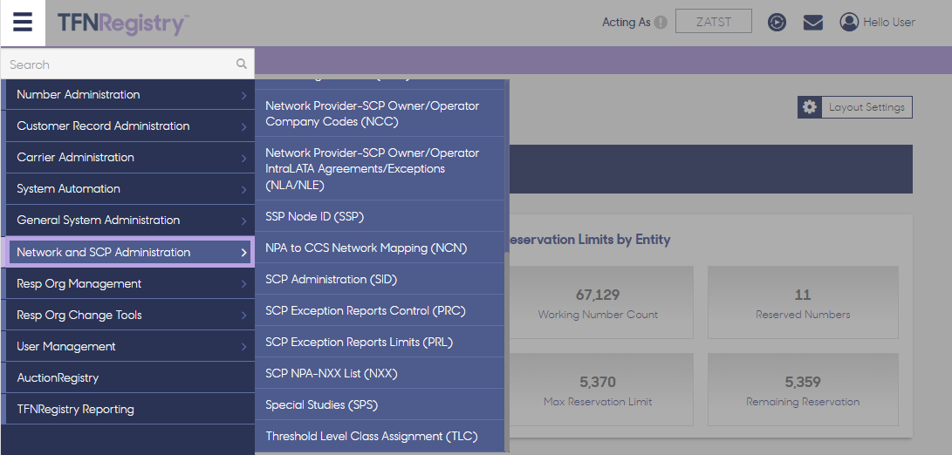Image resolution: width=952 pixels, height=455 pixels.
Task: Expand chevron next to Resp Org Management
Action: 243,284
